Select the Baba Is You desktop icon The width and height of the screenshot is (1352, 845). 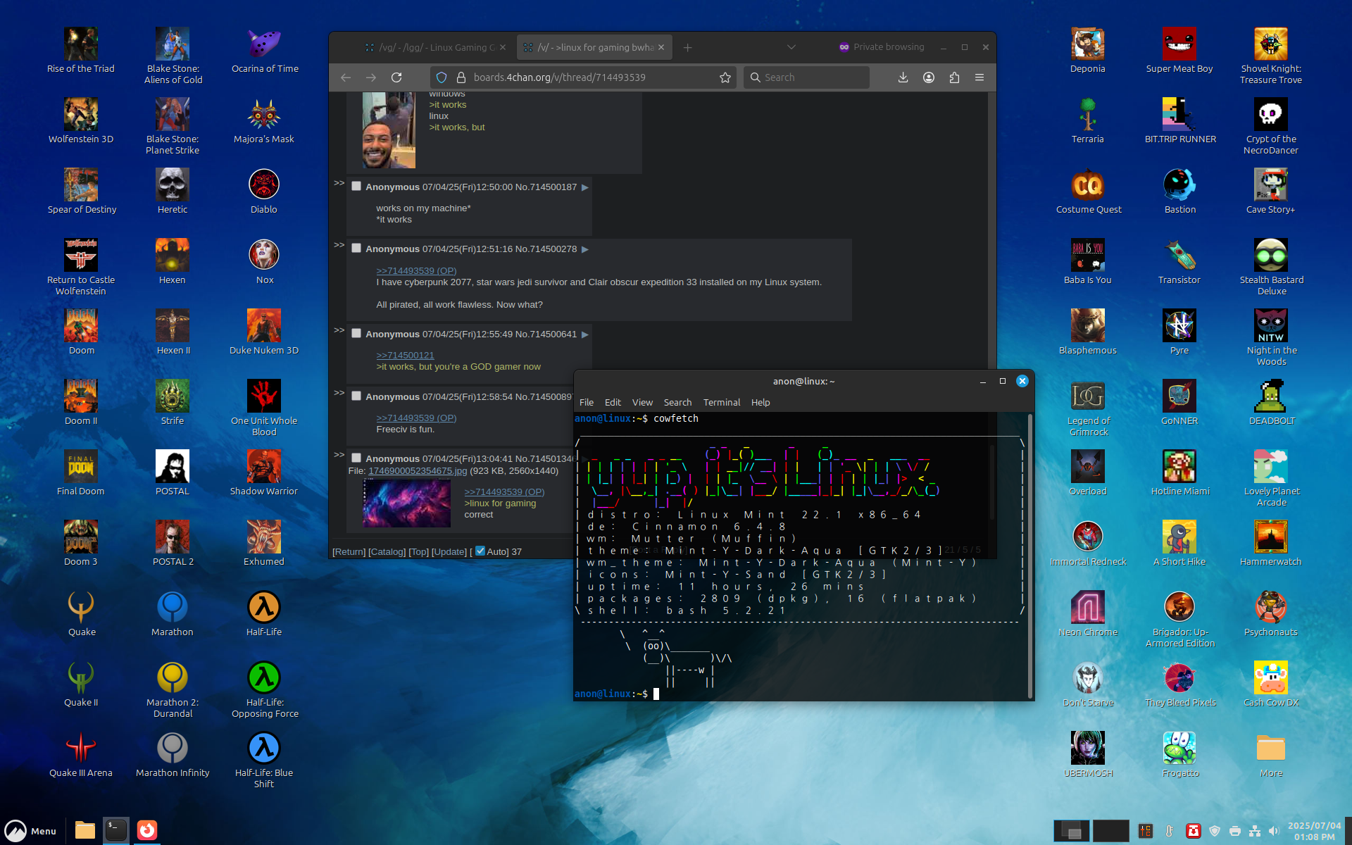[x=1088, y=261]
